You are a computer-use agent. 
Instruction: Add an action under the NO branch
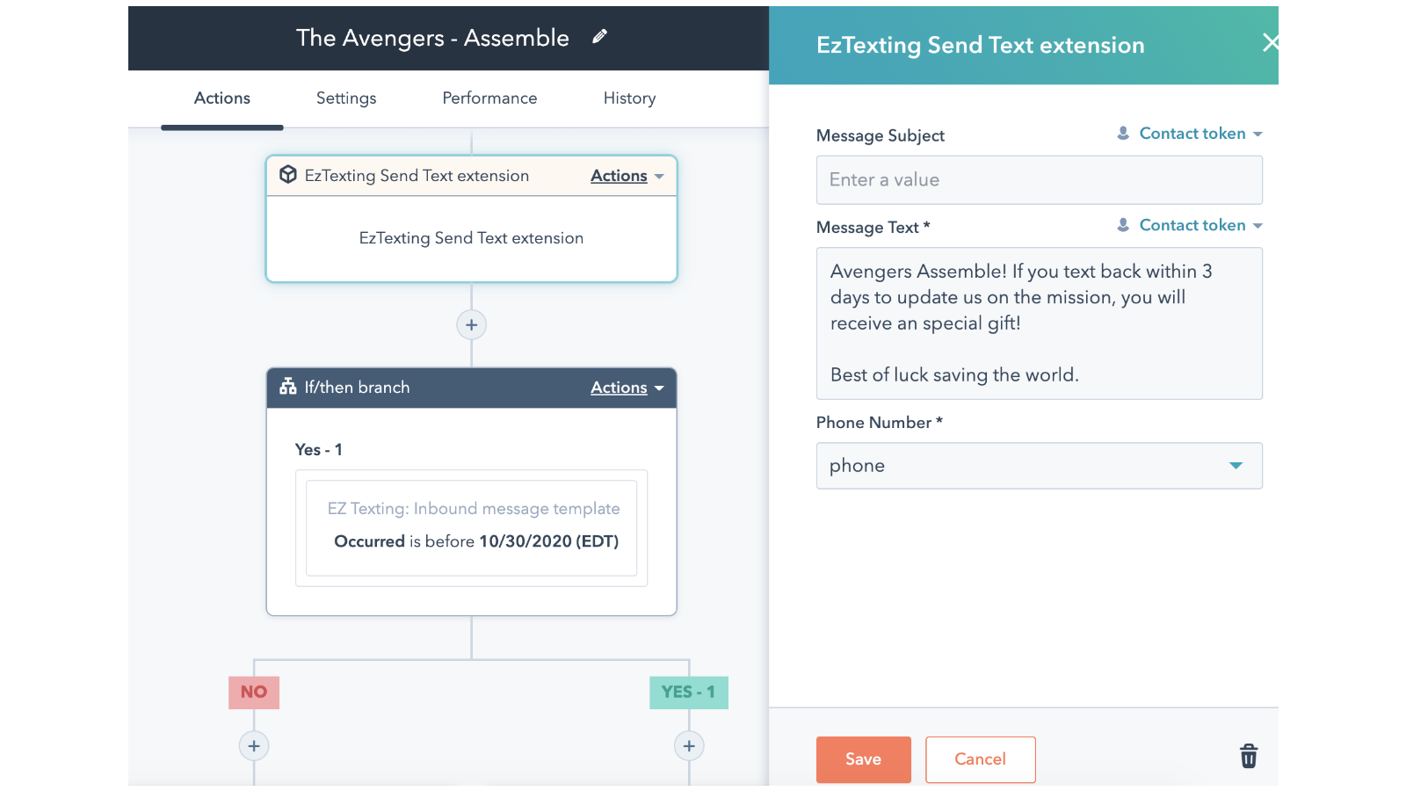pos(253,745)
